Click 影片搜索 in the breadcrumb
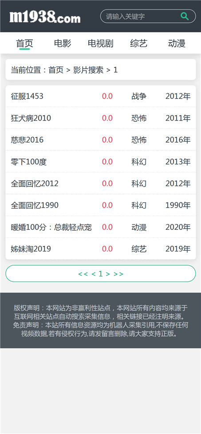 [88, 70]
